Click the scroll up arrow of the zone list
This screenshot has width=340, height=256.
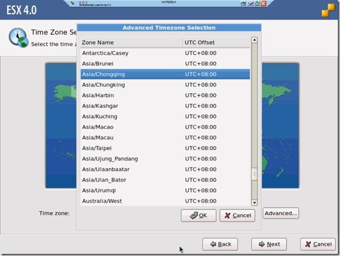point(254,40)
